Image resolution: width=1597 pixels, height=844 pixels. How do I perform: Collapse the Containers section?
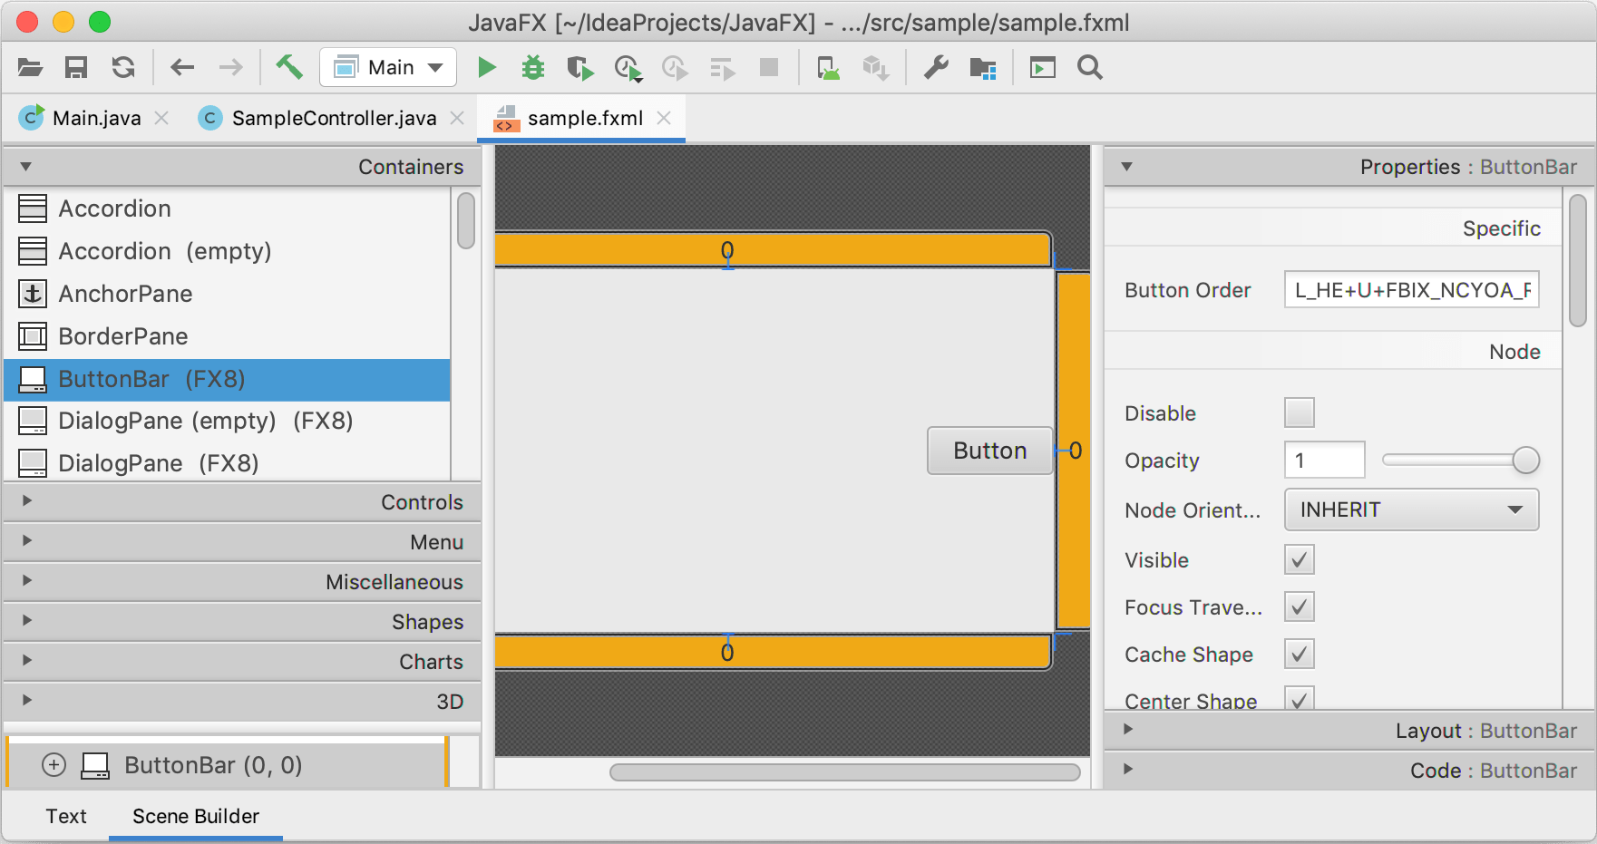coord(24,167)
